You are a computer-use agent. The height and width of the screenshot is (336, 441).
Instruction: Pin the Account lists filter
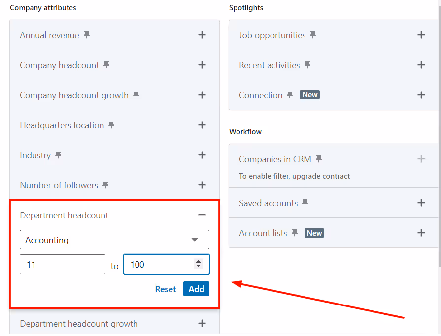(294, 232)
